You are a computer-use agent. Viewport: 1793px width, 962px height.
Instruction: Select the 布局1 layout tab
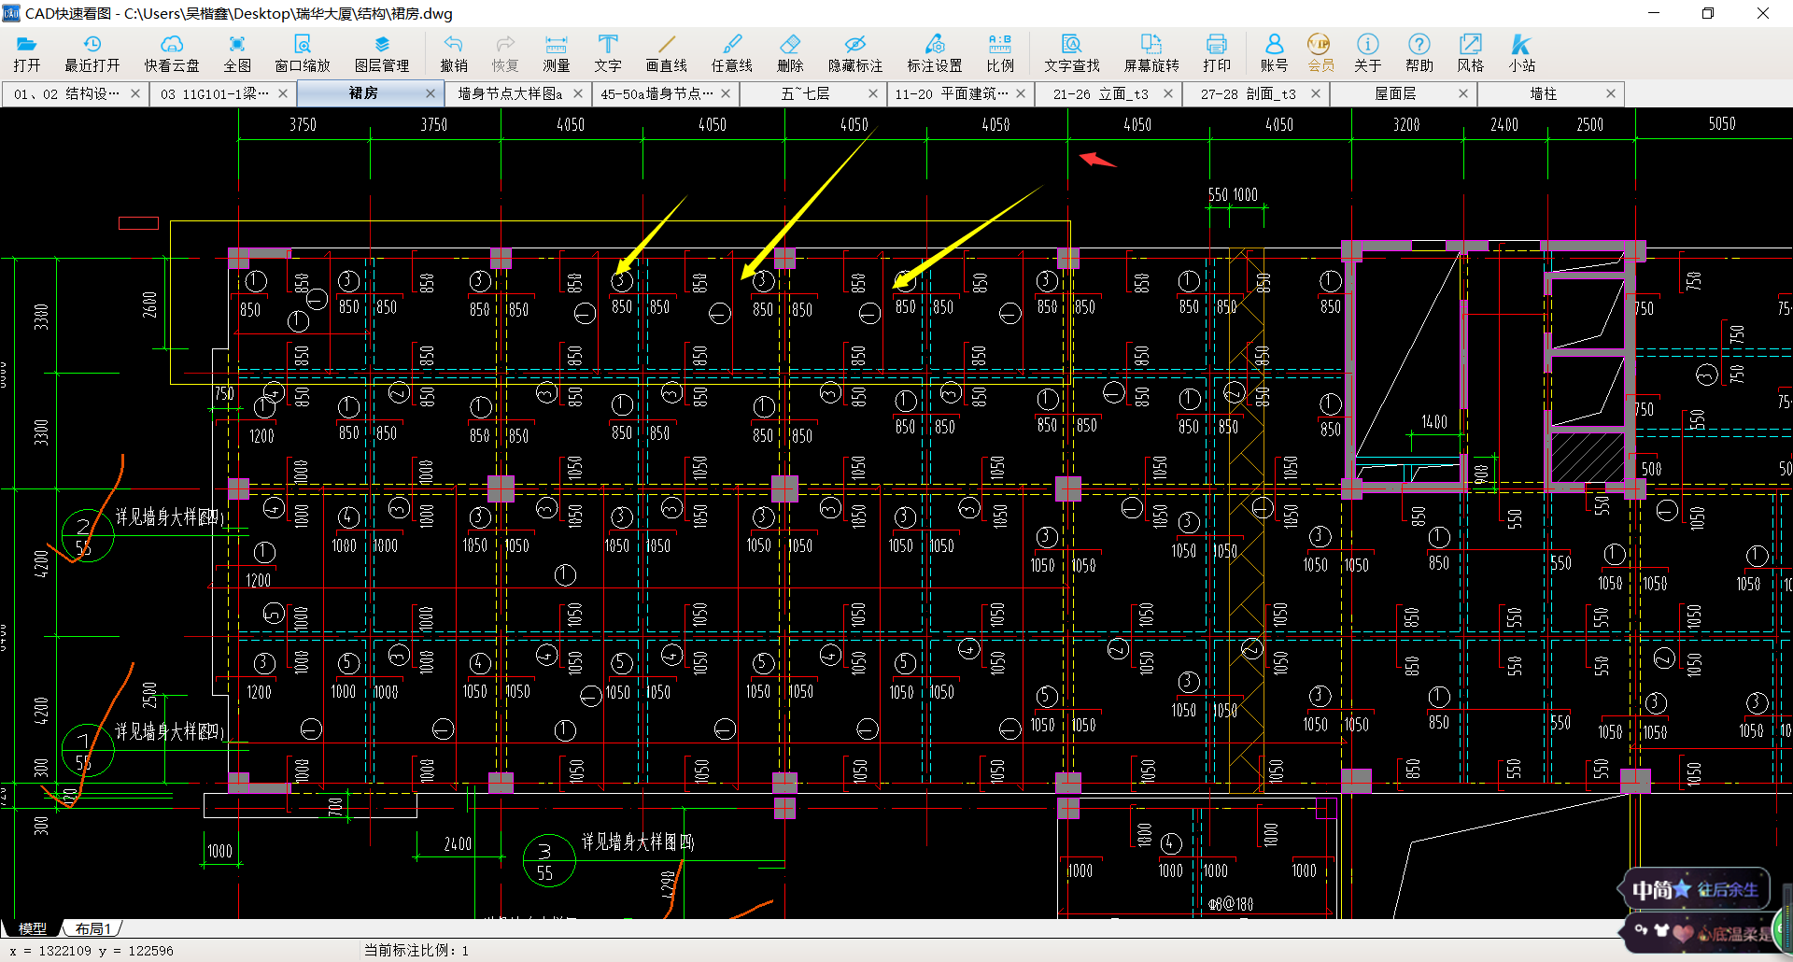coord(92,928)
